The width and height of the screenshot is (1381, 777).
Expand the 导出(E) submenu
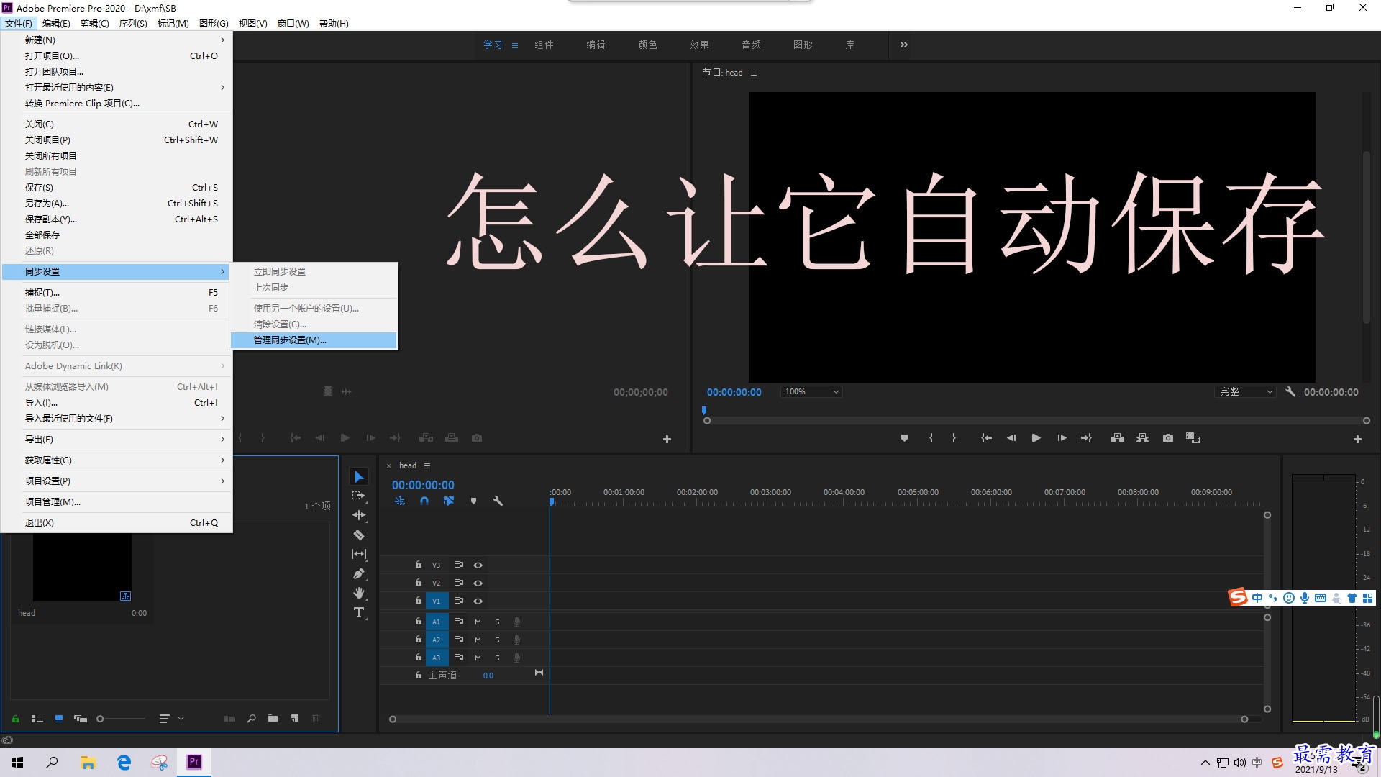[x=117, y=439]
